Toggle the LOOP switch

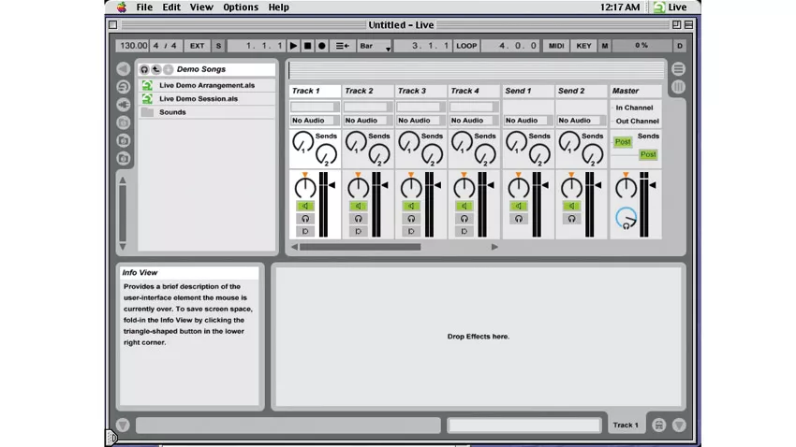tap(466, 46)
